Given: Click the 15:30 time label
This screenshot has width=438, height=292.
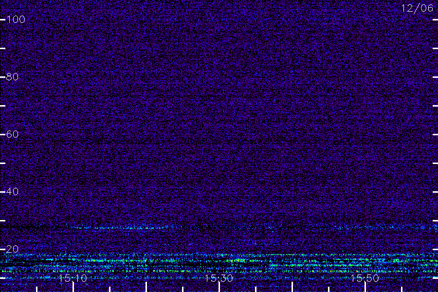Looking at the screenshot, I should (x=219, y=278).
